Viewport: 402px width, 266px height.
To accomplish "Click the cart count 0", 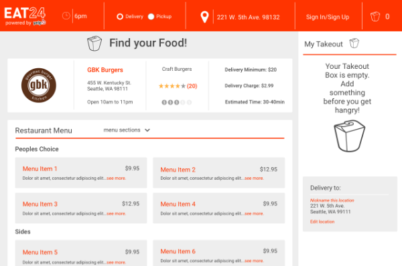I will [387, 17].
